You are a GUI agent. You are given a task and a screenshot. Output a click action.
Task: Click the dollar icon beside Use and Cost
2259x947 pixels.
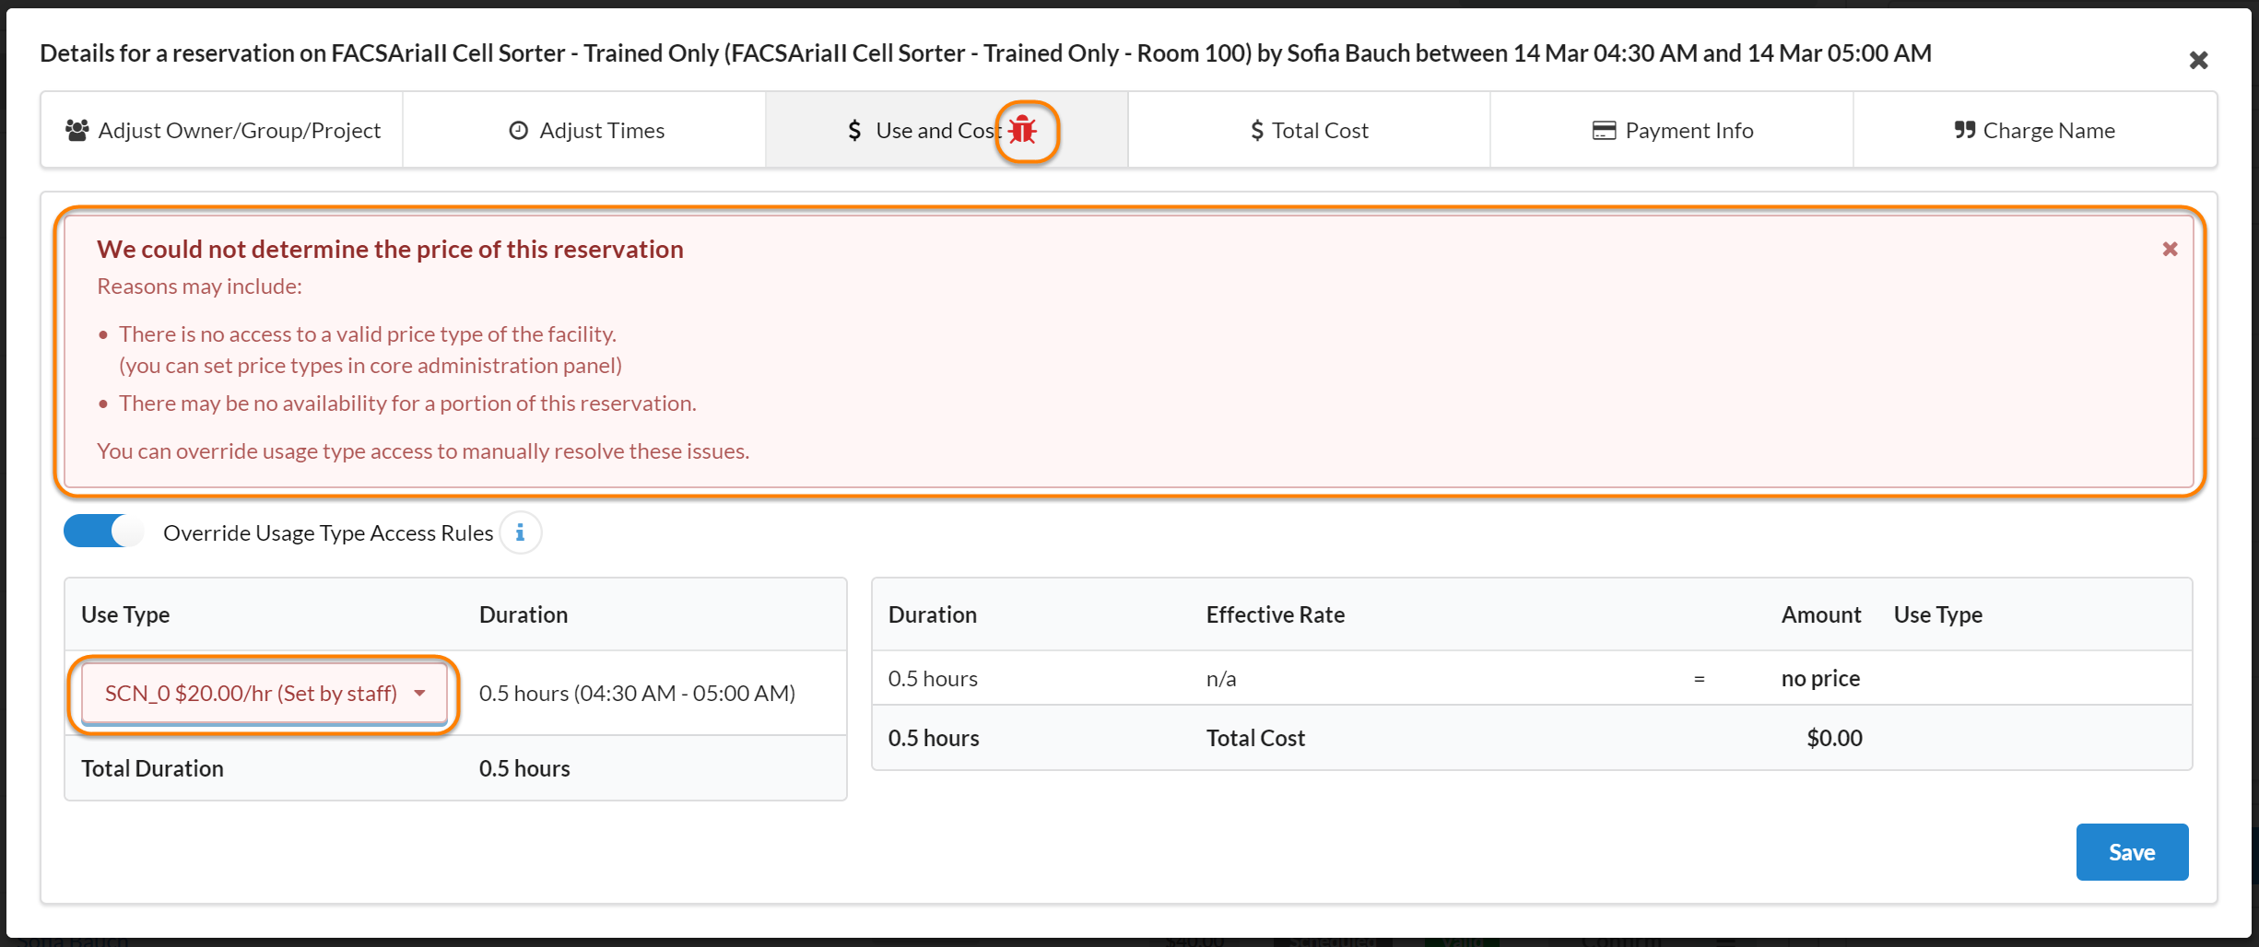click(854, 131)
